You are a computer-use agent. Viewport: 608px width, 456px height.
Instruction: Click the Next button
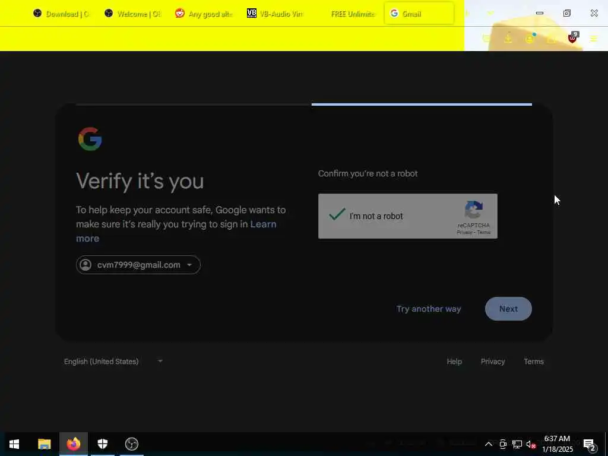[508, 309]
